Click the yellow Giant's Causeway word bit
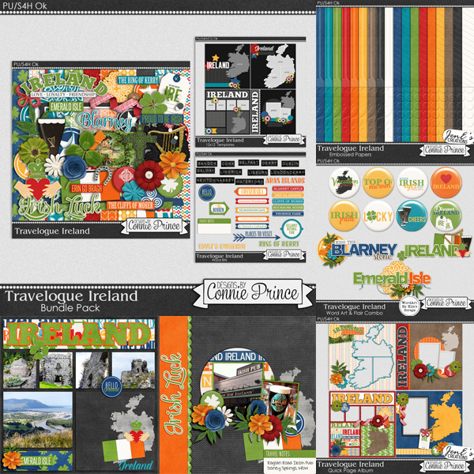This screenshot has width=474, height=474. tap(222, 246)
